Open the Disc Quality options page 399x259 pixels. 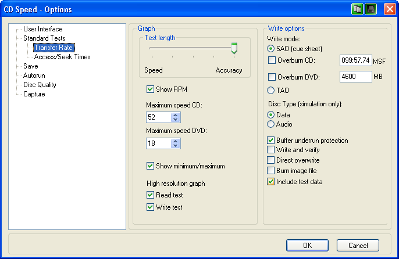coord(40,85)
